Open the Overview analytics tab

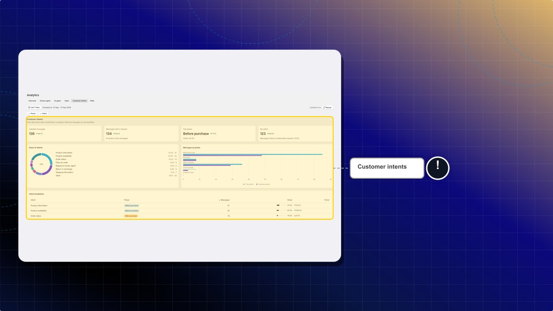click(32, 100)
